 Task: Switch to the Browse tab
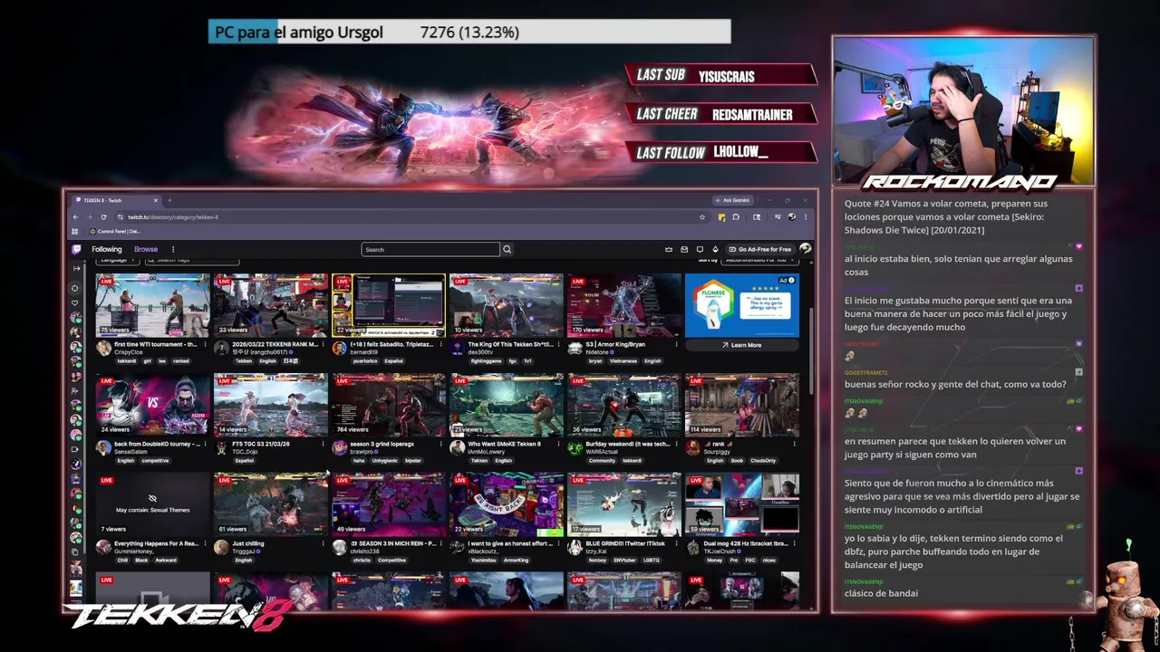(x=146, y=249)
